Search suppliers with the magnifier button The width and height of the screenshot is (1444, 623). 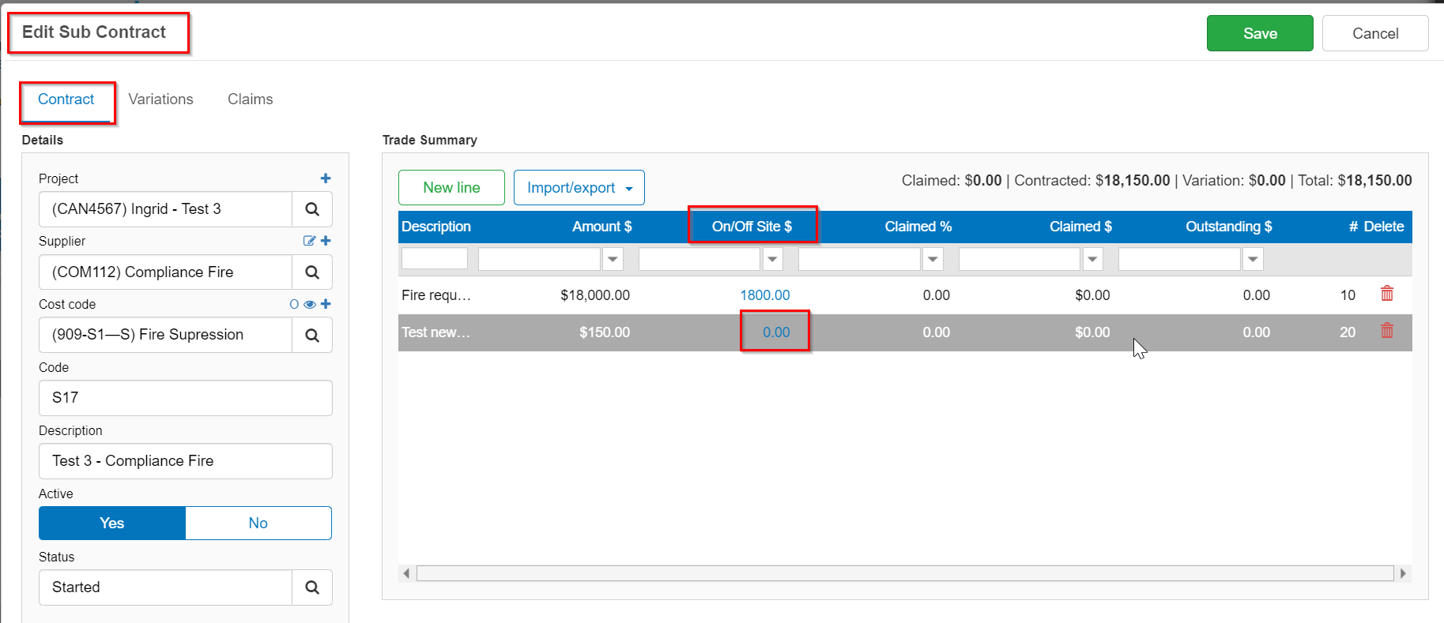point(312,272)
